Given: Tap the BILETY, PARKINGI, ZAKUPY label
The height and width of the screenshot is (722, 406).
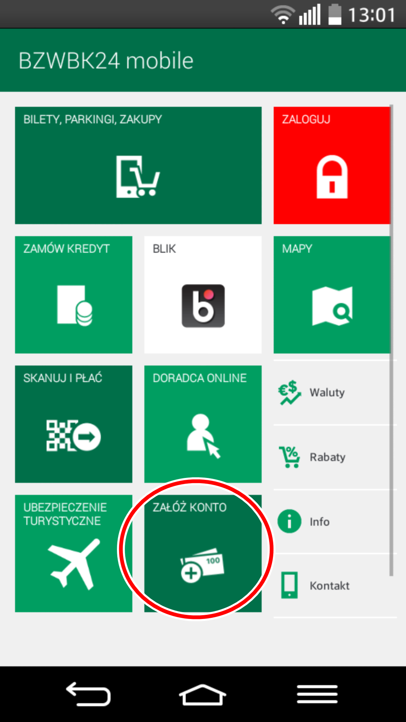Looking at the screenshot, I should tap(92, 119).
